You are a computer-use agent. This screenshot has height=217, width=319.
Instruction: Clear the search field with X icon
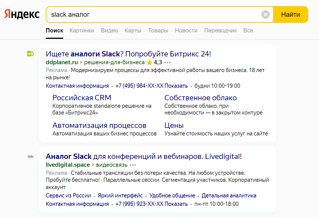(265, 15)
